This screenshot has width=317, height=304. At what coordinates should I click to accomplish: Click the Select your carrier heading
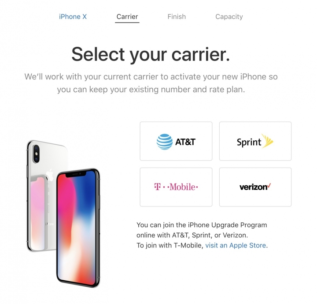151,54
